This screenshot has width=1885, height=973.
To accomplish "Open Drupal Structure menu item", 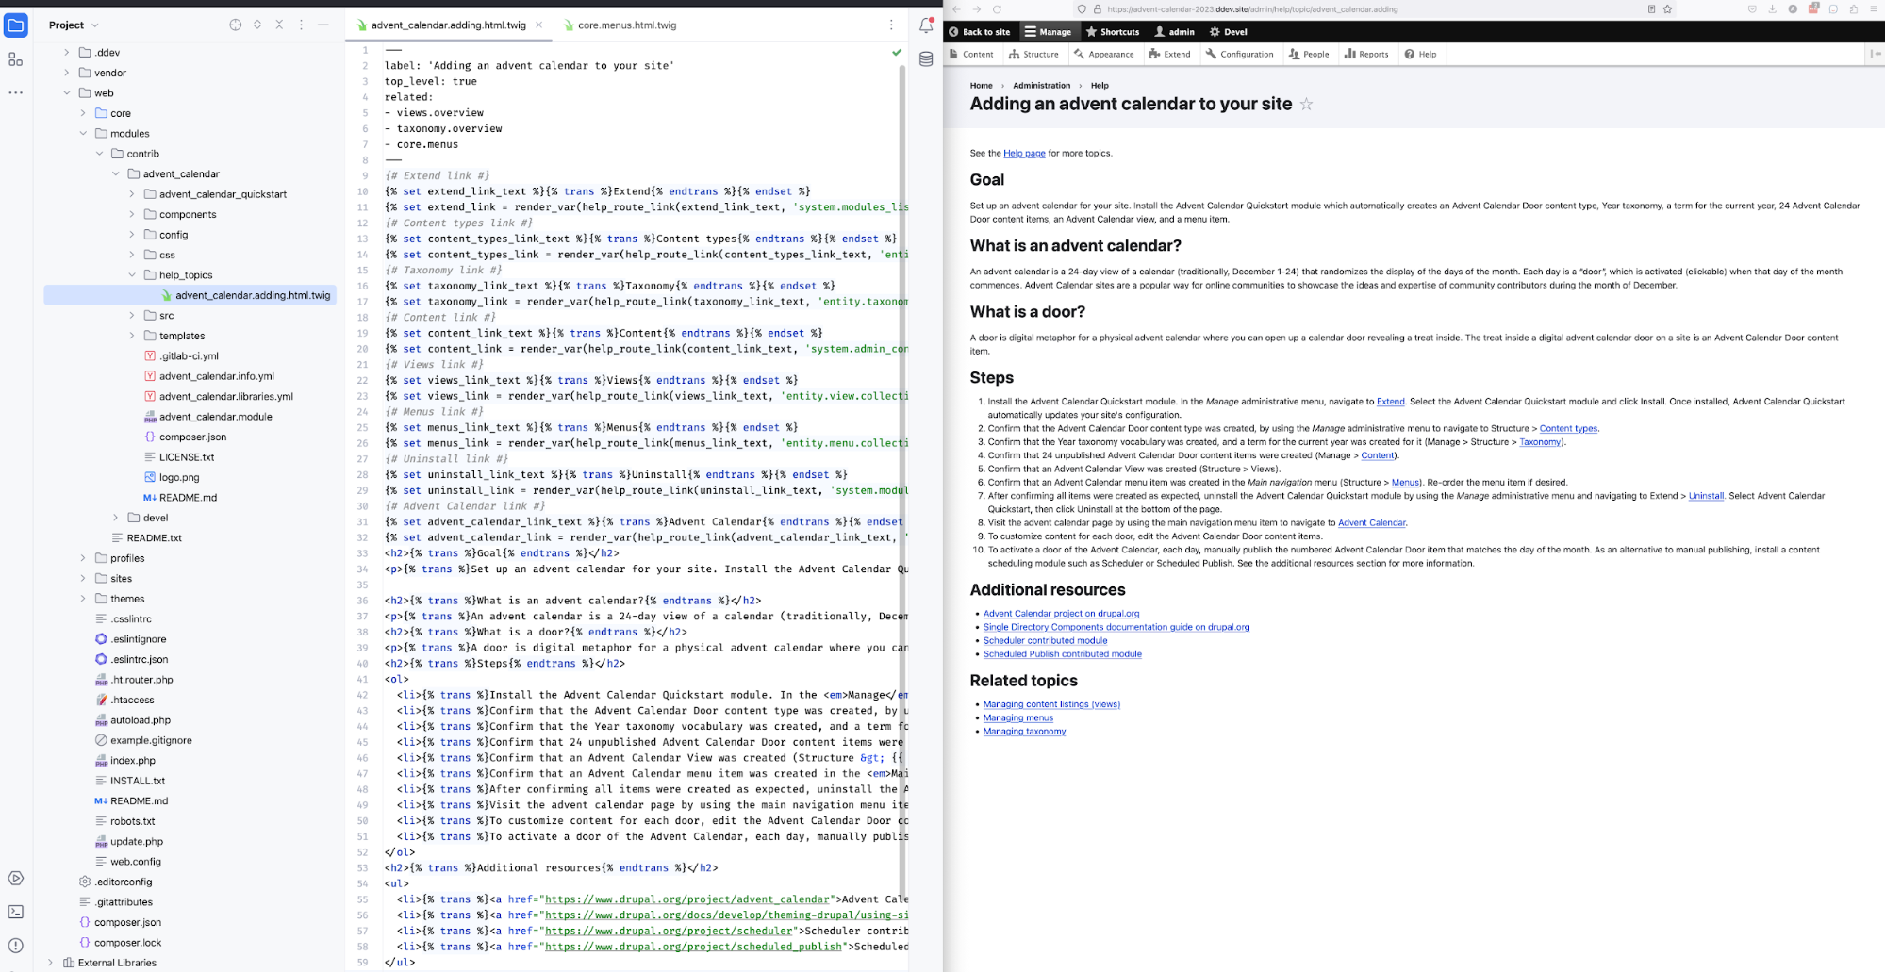I will [x=1033, y=54].
